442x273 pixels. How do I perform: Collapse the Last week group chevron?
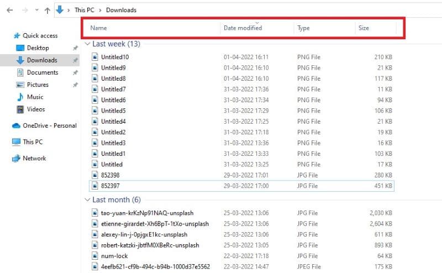pyautogui.click(x=87, y=44)
